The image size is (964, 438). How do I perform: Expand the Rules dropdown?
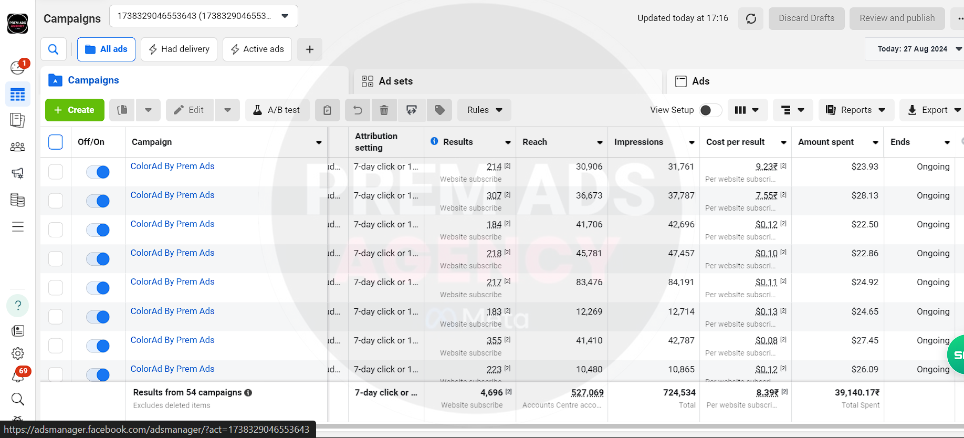pos(485,110)
